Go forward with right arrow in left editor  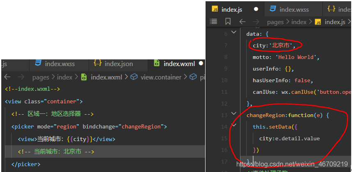click(x=21, y=77)
